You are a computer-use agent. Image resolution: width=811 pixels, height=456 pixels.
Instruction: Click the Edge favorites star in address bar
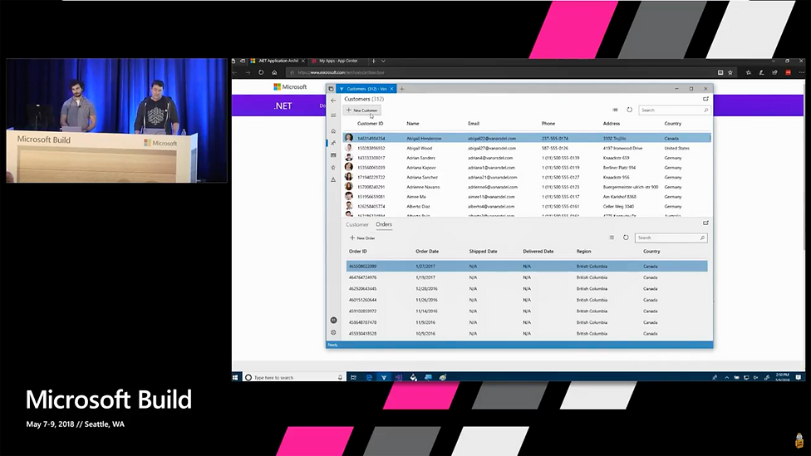(x=730, y=72)
